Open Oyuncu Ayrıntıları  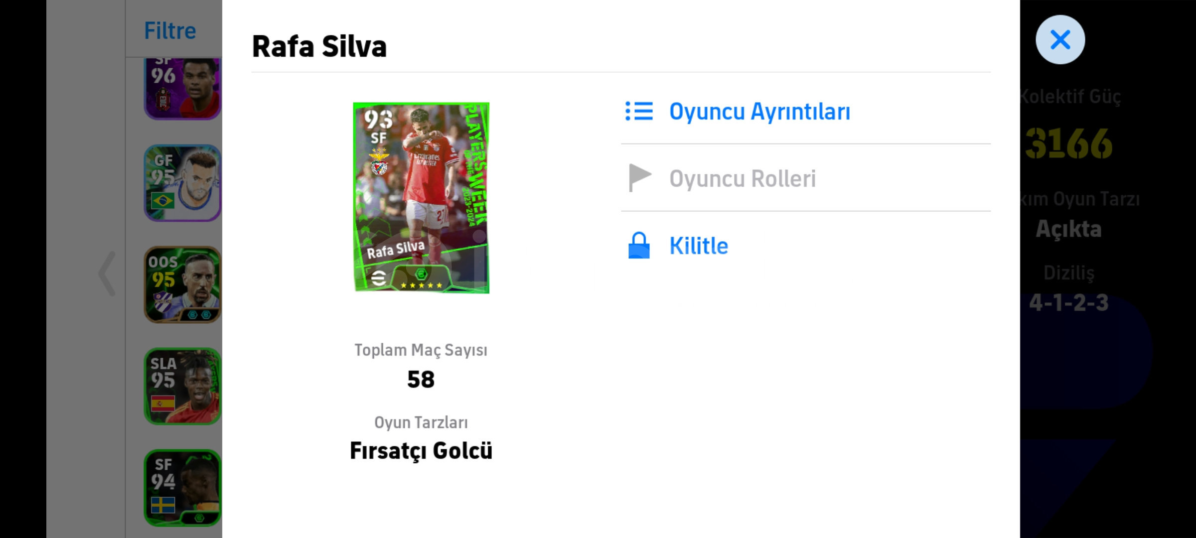click(759, 112)
